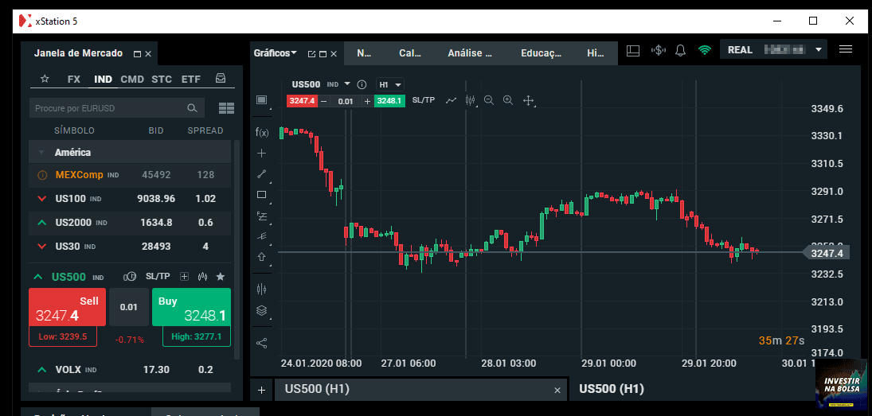Click the green Wi-Fi connection status icon

(x=705, y=50)
